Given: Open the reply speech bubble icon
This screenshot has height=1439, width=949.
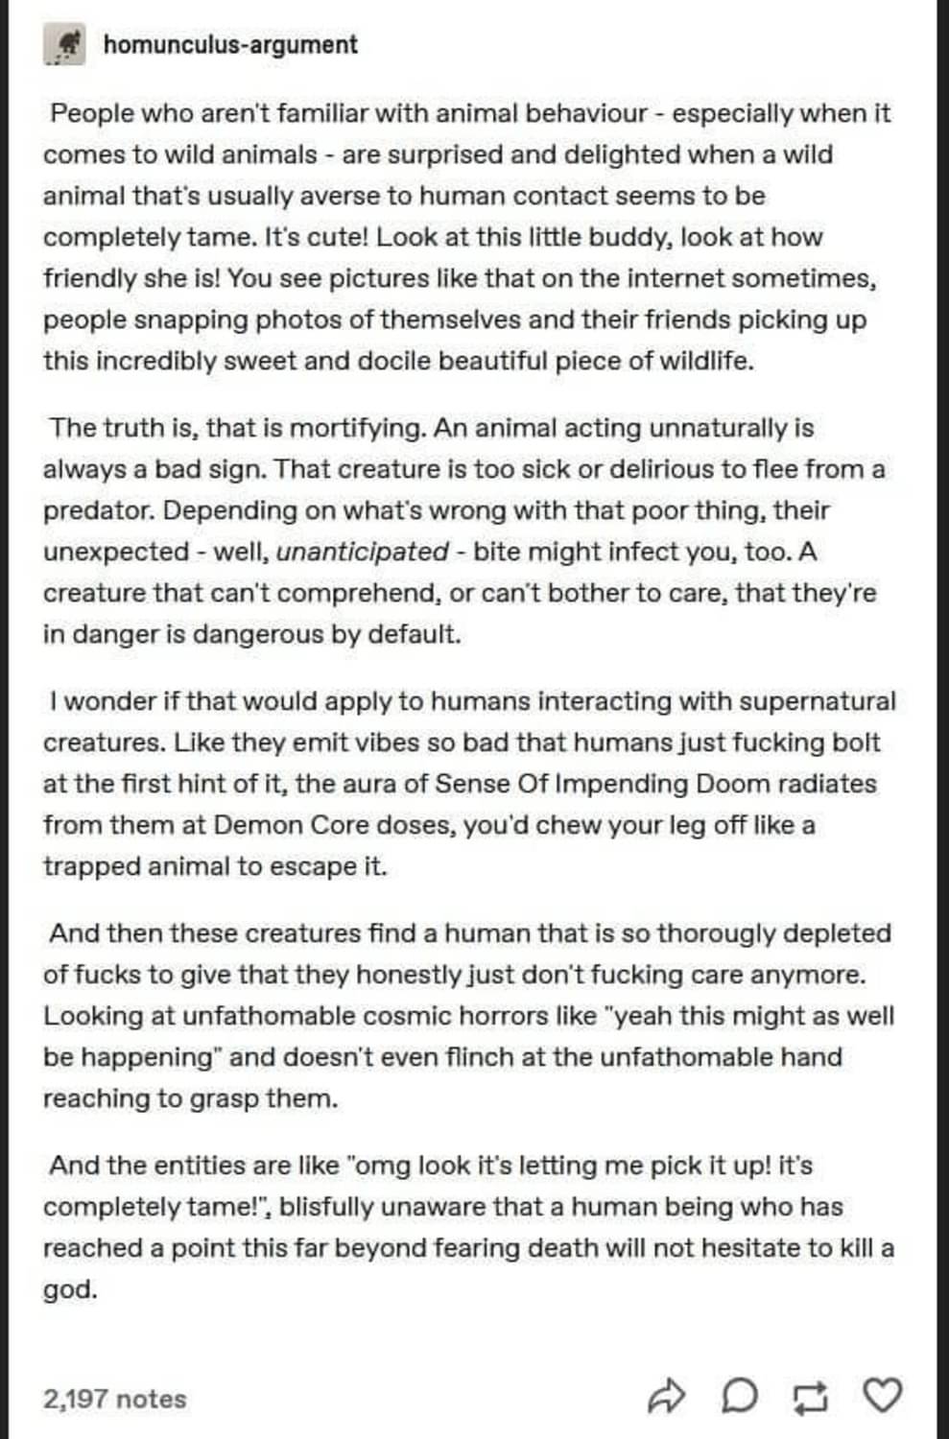Looking at the screenshot, I should point(739,1396).
